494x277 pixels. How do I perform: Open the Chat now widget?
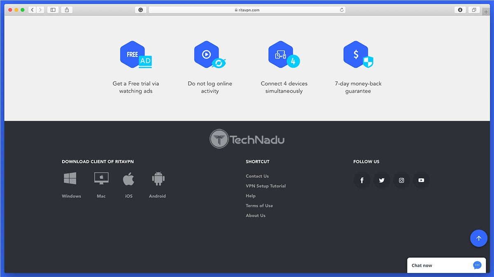coord(447,265)
